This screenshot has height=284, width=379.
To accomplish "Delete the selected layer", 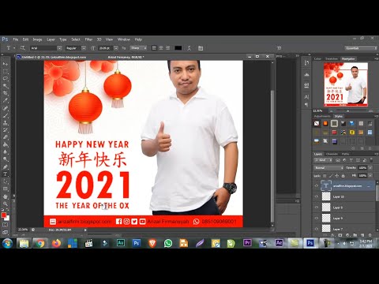I will (370, 235).
